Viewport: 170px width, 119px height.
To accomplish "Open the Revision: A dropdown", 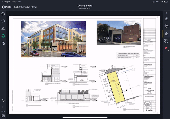I will (x=85, y=9).
